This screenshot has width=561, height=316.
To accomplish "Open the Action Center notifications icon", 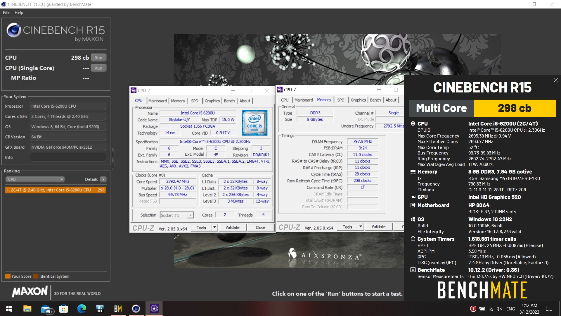I will 549,309.
